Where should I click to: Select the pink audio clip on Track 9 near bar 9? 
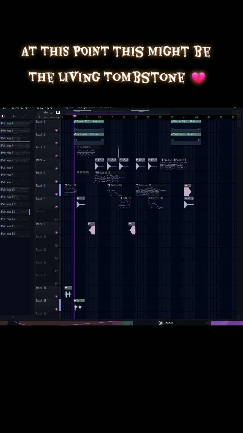click(x=91, y=228)
